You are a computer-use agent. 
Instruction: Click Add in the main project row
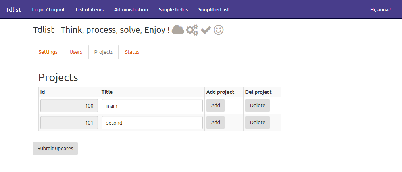(x=215, y=105)
